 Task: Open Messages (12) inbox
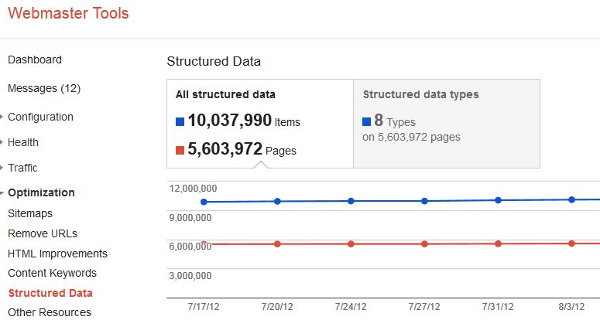[x=44, y=88]
